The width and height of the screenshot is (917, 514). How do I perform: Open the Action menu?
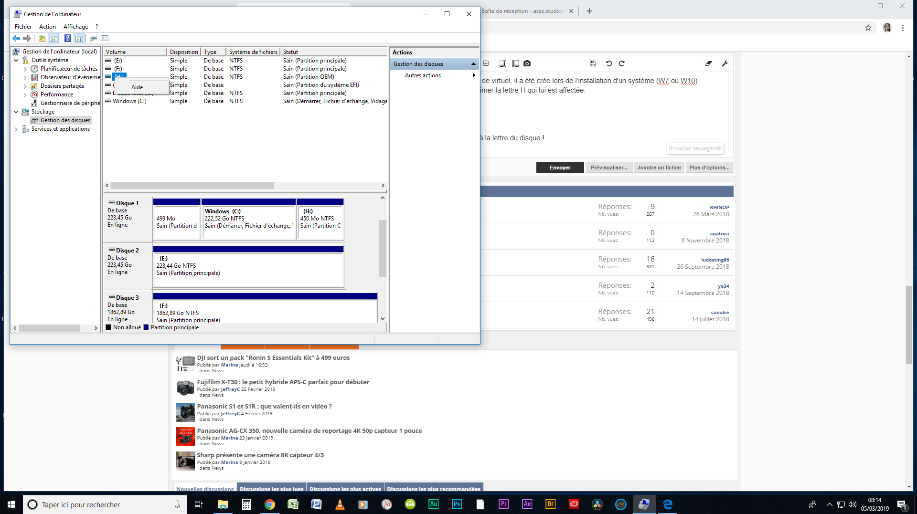pyautogui.click(x=47, y=27)
